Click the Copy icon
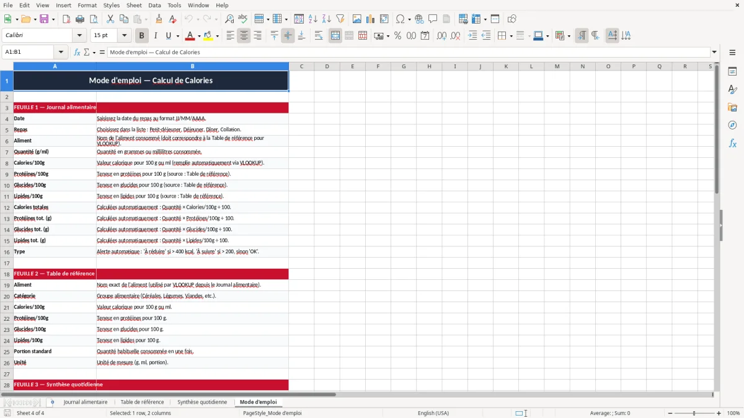Image resolution: width=744 pixels, height=418 pixels. pyautogui.click(x=123, y=19)
